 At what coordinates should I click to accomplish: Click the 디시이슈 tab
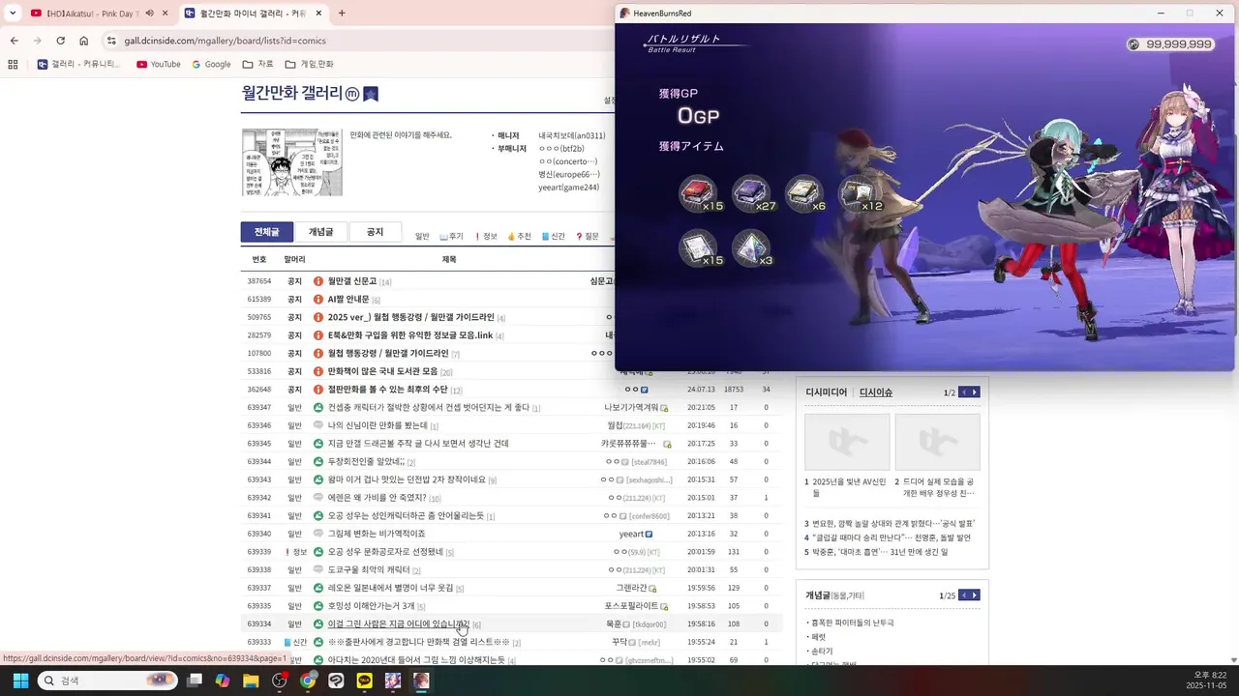pos(876,392)
